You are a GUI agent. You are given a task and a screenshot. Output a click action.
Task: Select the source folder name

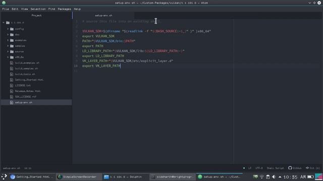[x=19, y=51]
